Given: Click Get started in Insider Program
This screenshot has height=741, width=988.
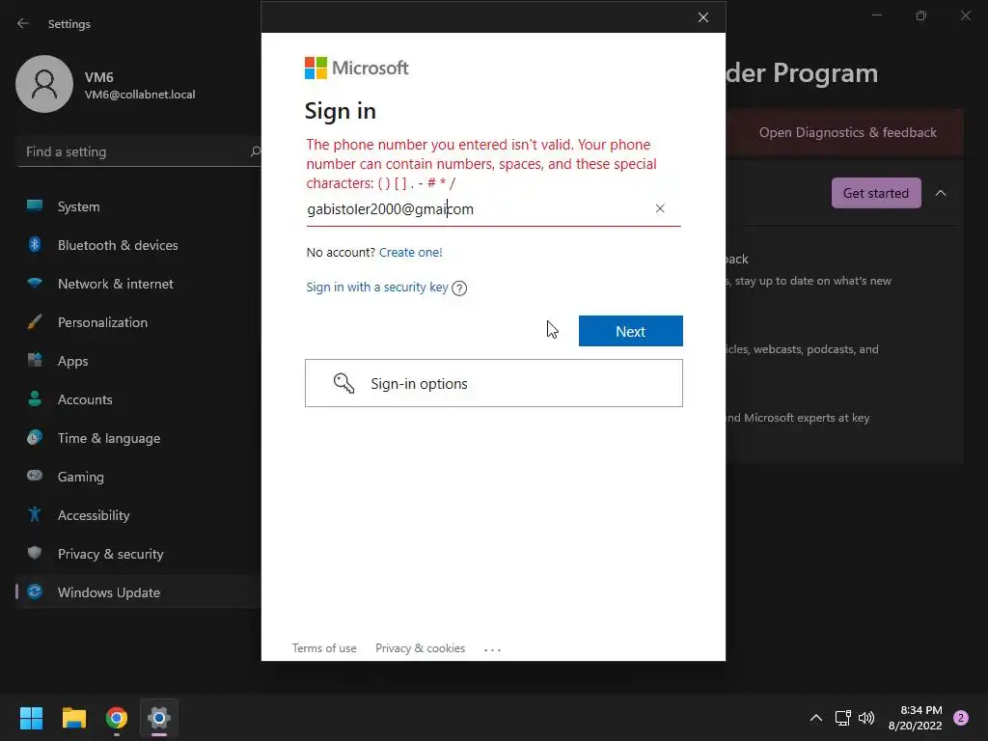Looking at the screenshot, I should pyautogui.click(x=876, y=193).
